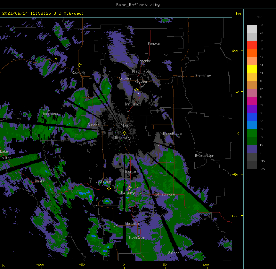Click the Banff city label
Viewport: 276px width, 269px height.
pos(40,181)
